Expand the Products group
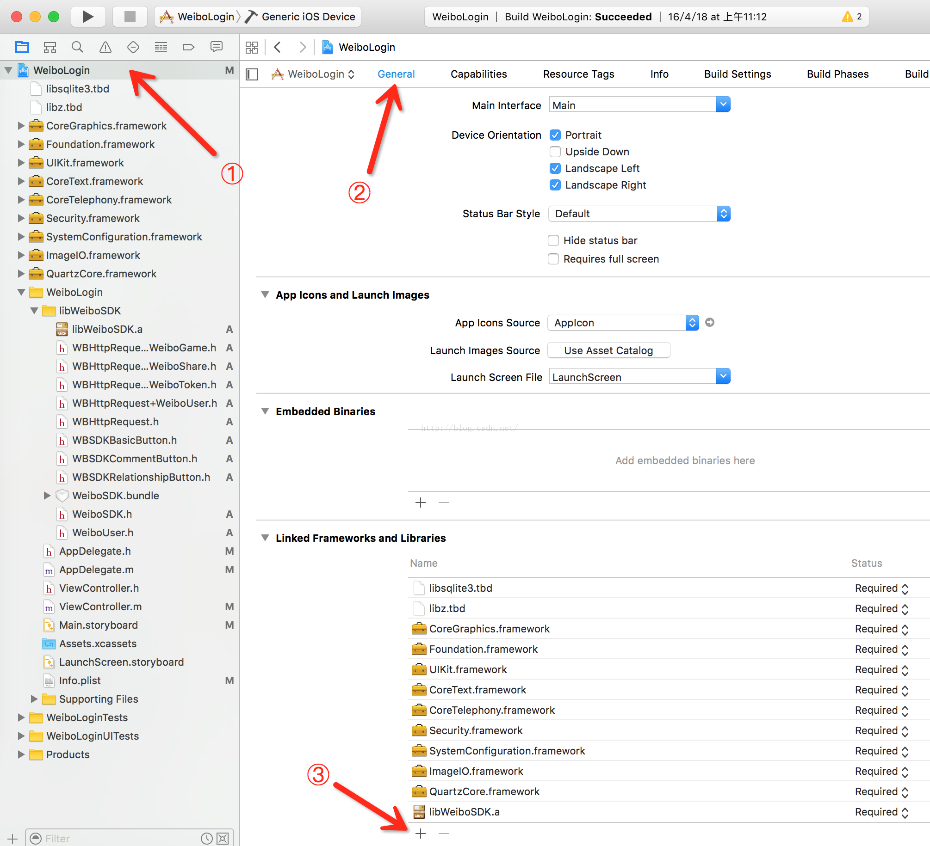The height and width of the screenshot is (846, 930). click(x=21, y=754)
